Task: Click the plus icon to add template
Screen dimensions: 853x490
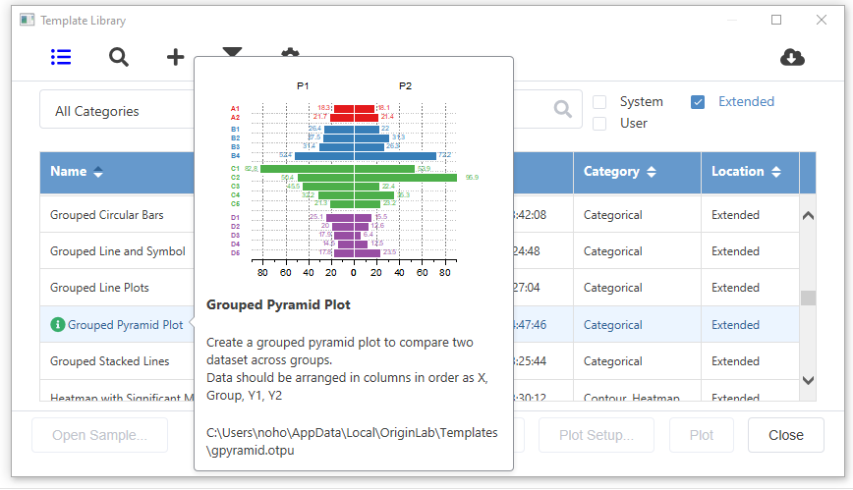Action: [x=175, y=57]
